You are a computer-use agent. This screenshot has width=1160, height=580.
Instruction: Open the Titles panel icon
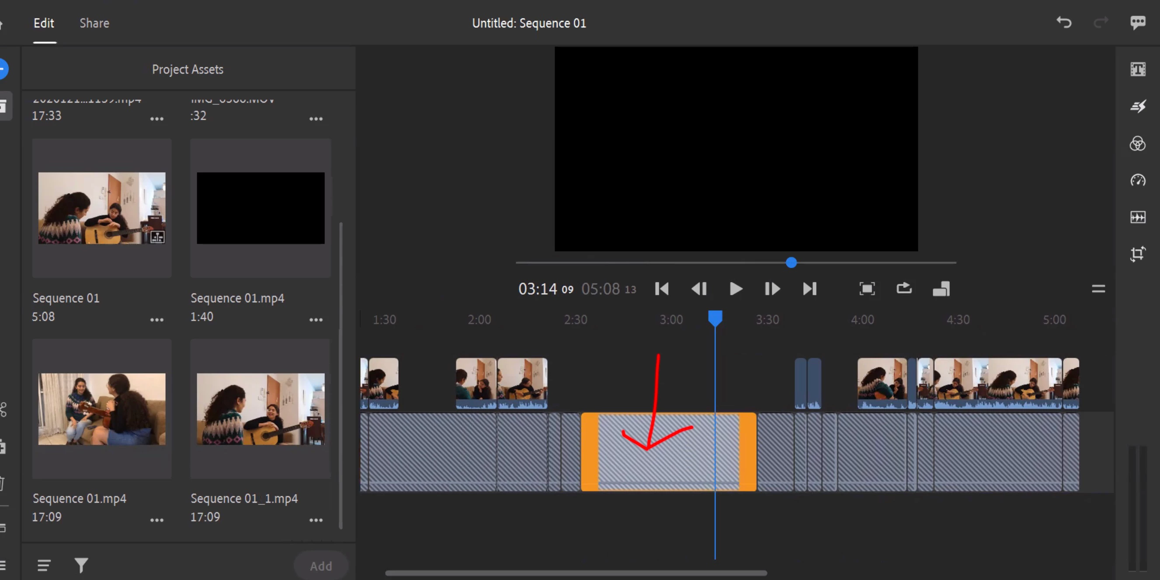1137,69
